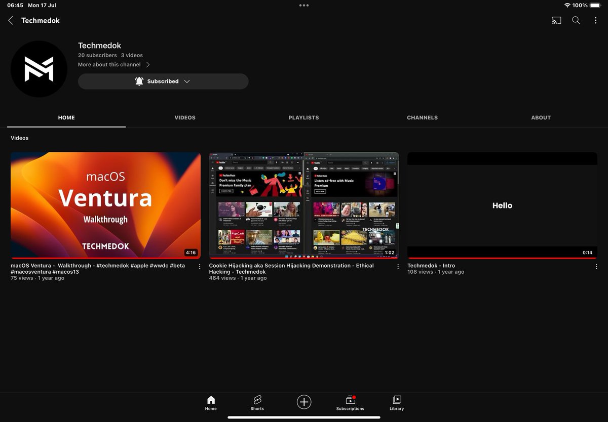Tap the back arrow next to Techmedok

[11, 20]
